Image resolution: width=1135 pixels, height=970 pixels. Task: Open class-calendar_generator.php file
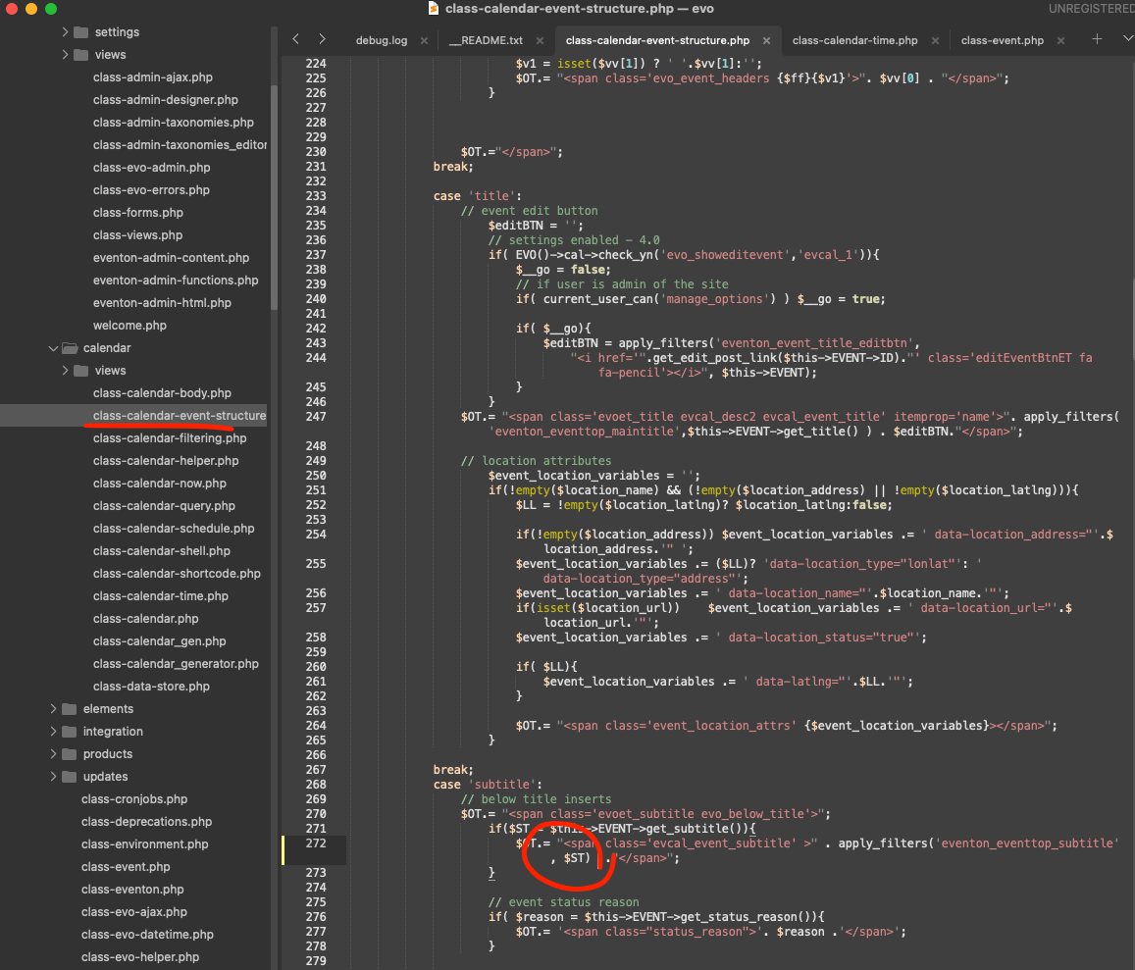pyautogui.click(x=176, y=663)
